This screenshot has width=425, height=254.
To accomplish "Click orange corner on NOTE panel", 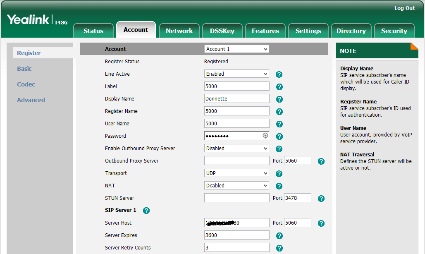I will pos(415,46).
